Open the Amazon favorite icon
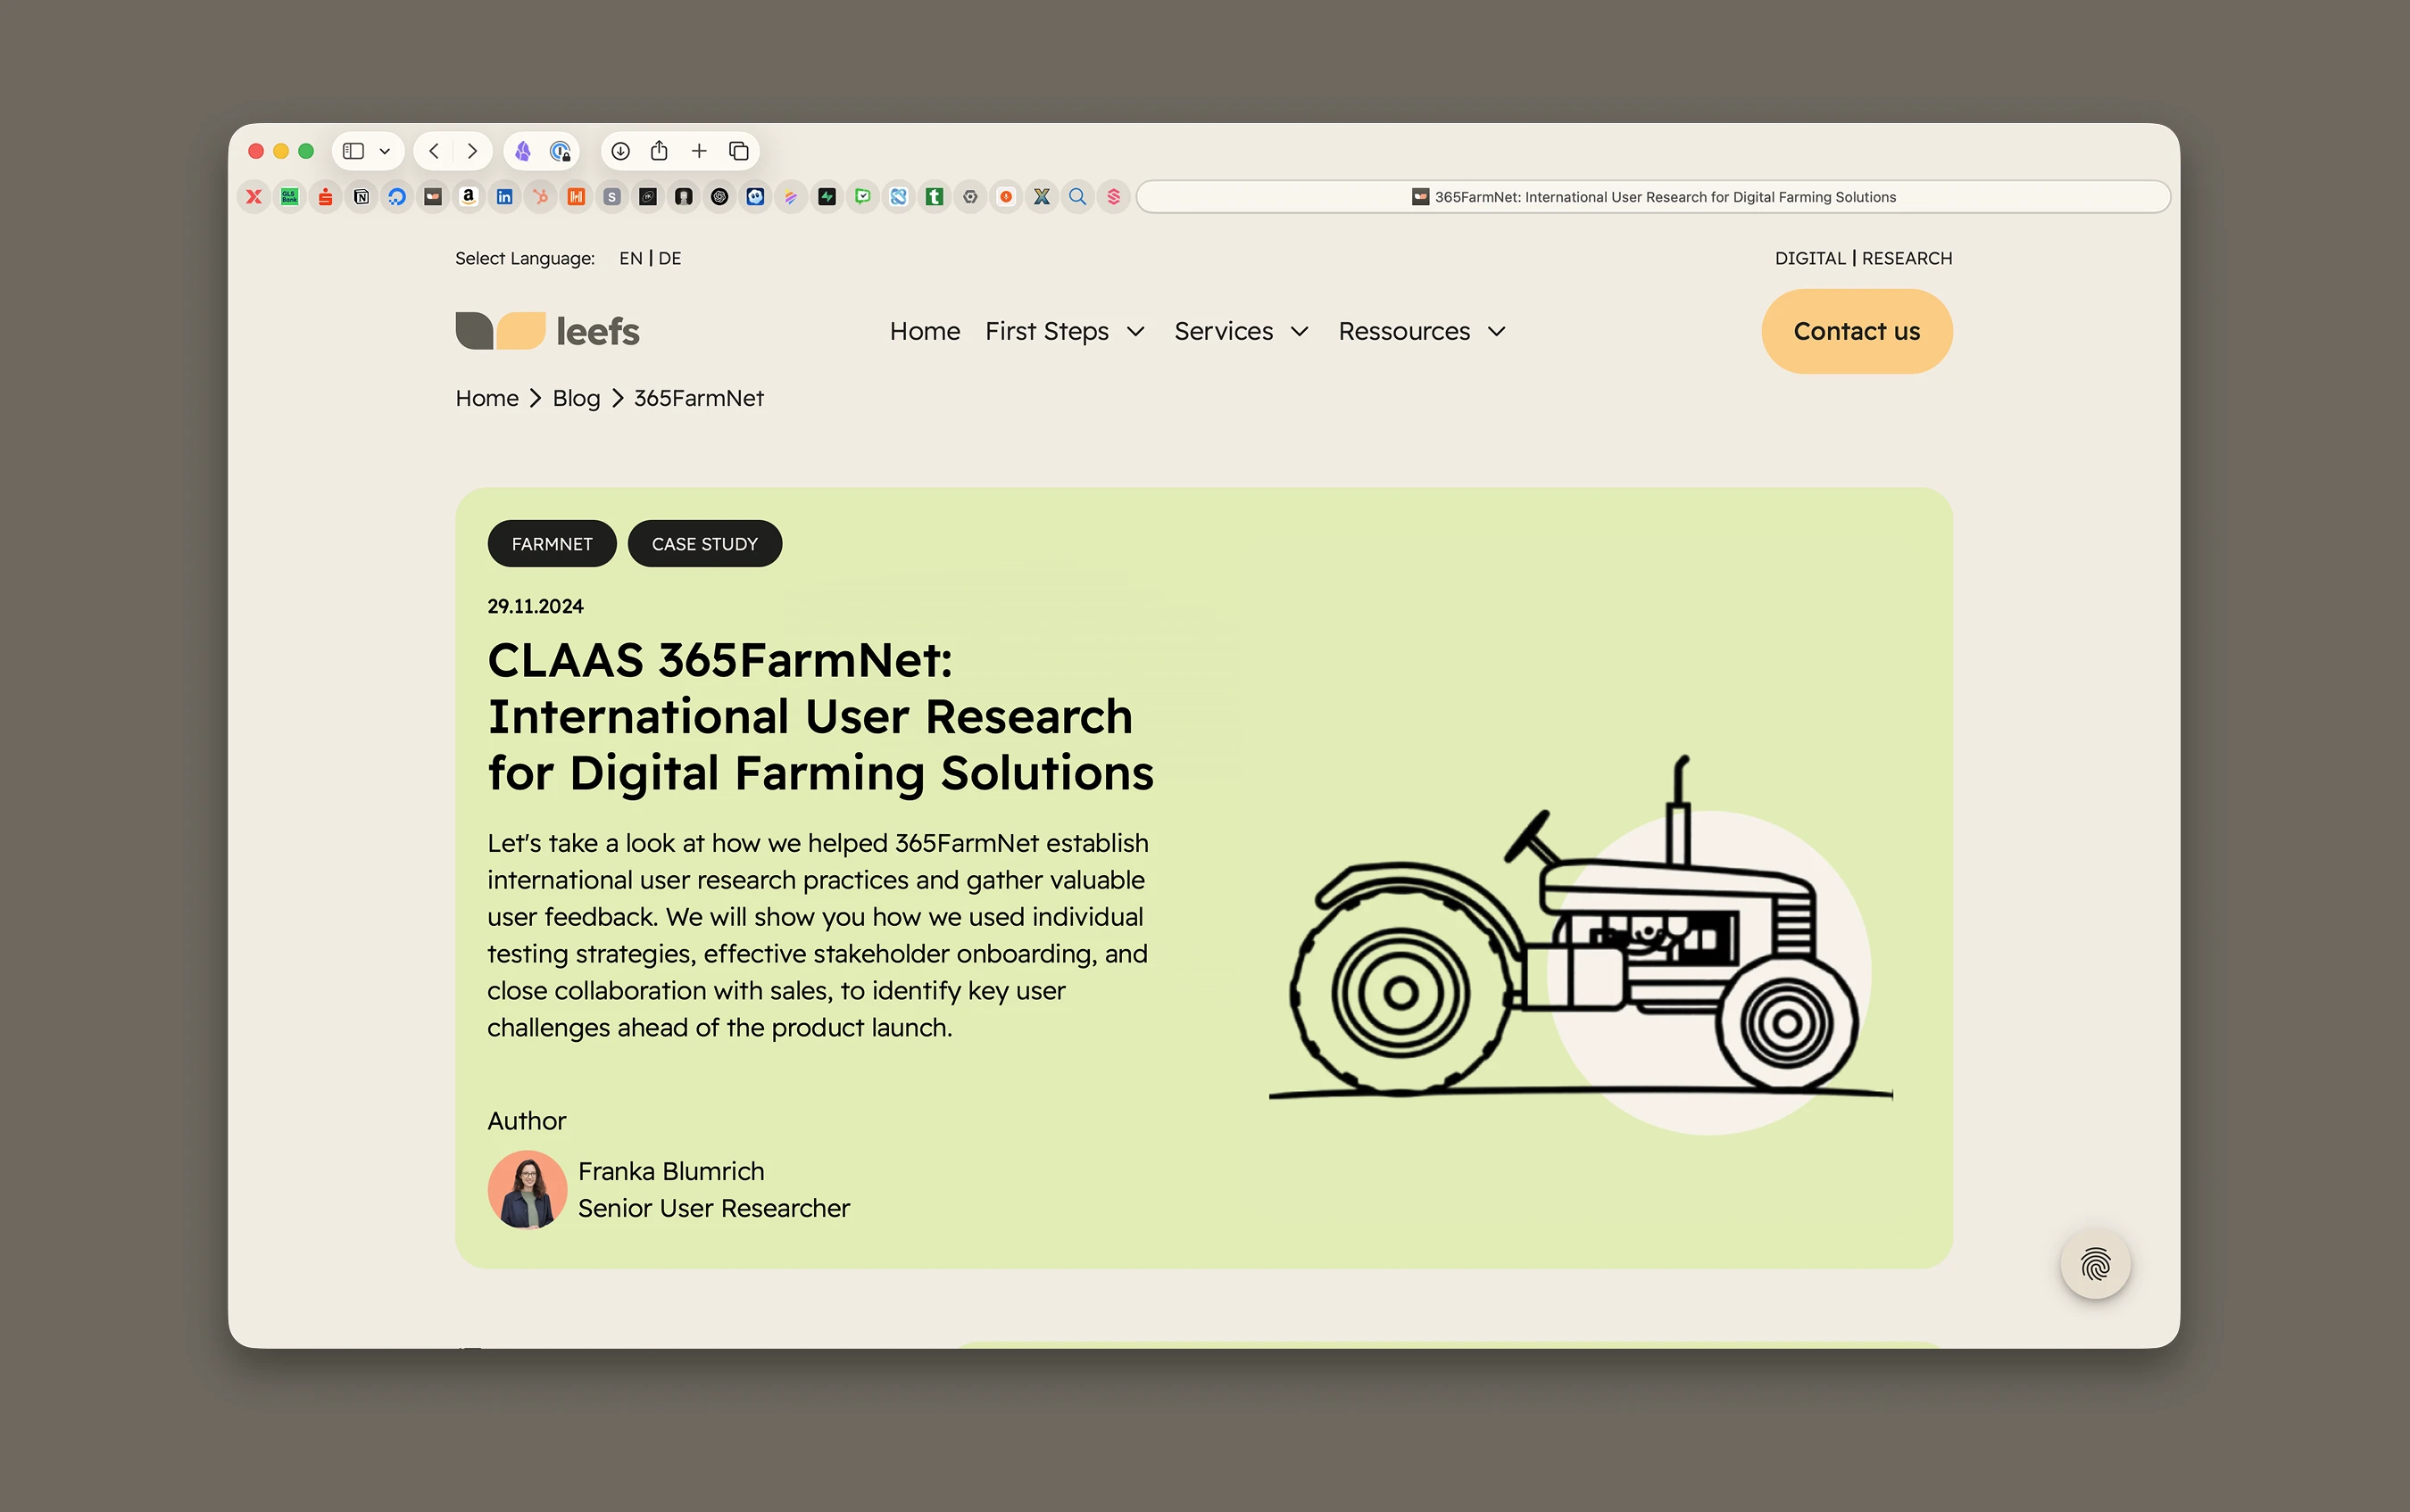The width and height of the screenshot is (2410, 1512). [x=469, y=197]
